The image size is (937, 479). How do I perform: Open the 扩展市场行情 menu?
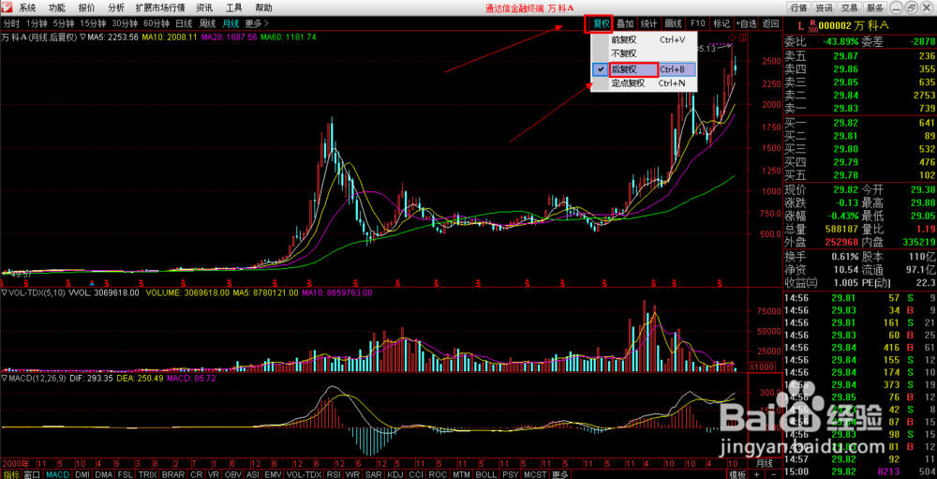[x=160, y=7]
